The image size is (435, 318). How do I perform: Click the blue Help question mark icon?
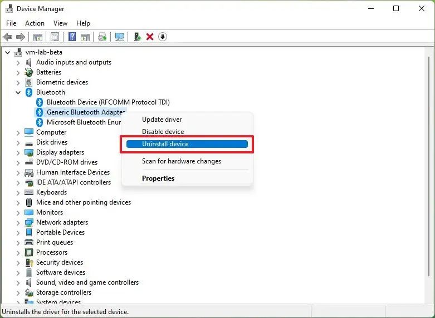click(72, 37)
